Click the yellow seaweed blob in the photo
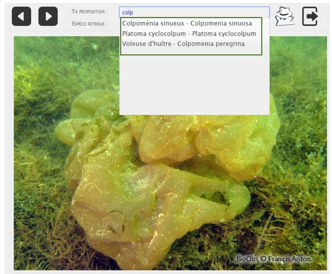The image size is (332, 274). 161,180
